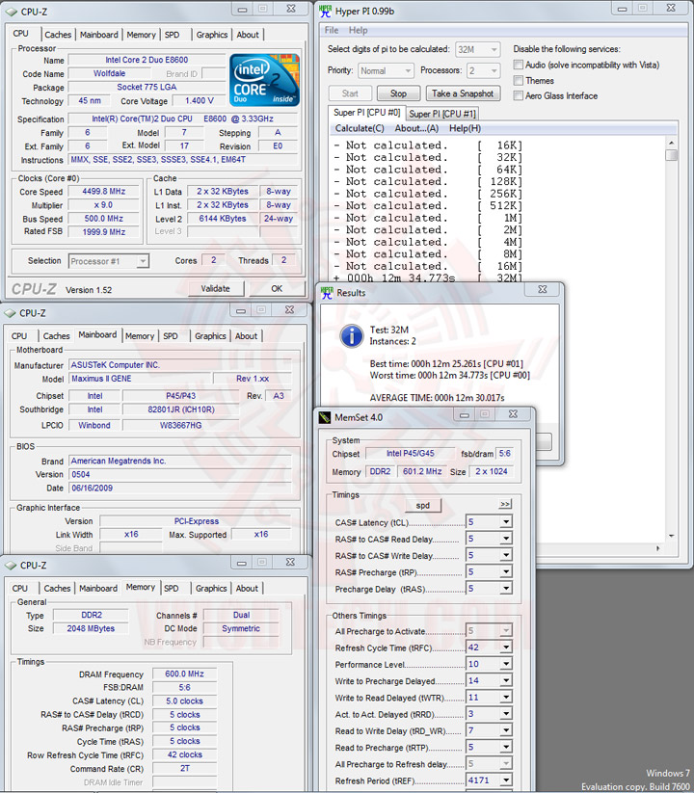694x793 pixels.
Task: Open Graphics tab in top CPU-Z window
Action: [211, 35]
